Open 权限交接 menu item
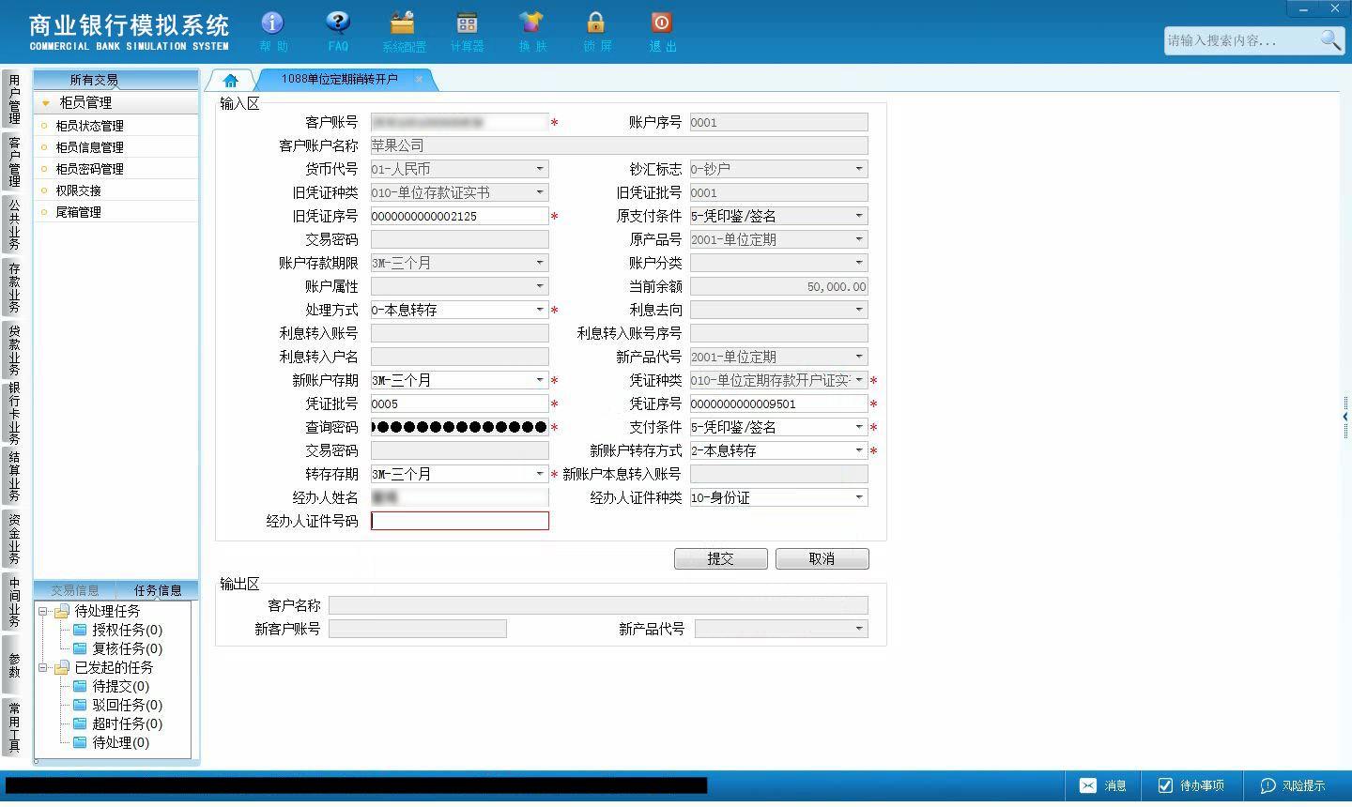The height and width of the screenshot is (807, 1352). (116, 190)
